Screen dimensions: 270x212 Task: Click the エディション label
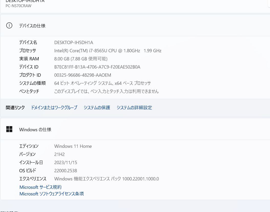[29, 146]
